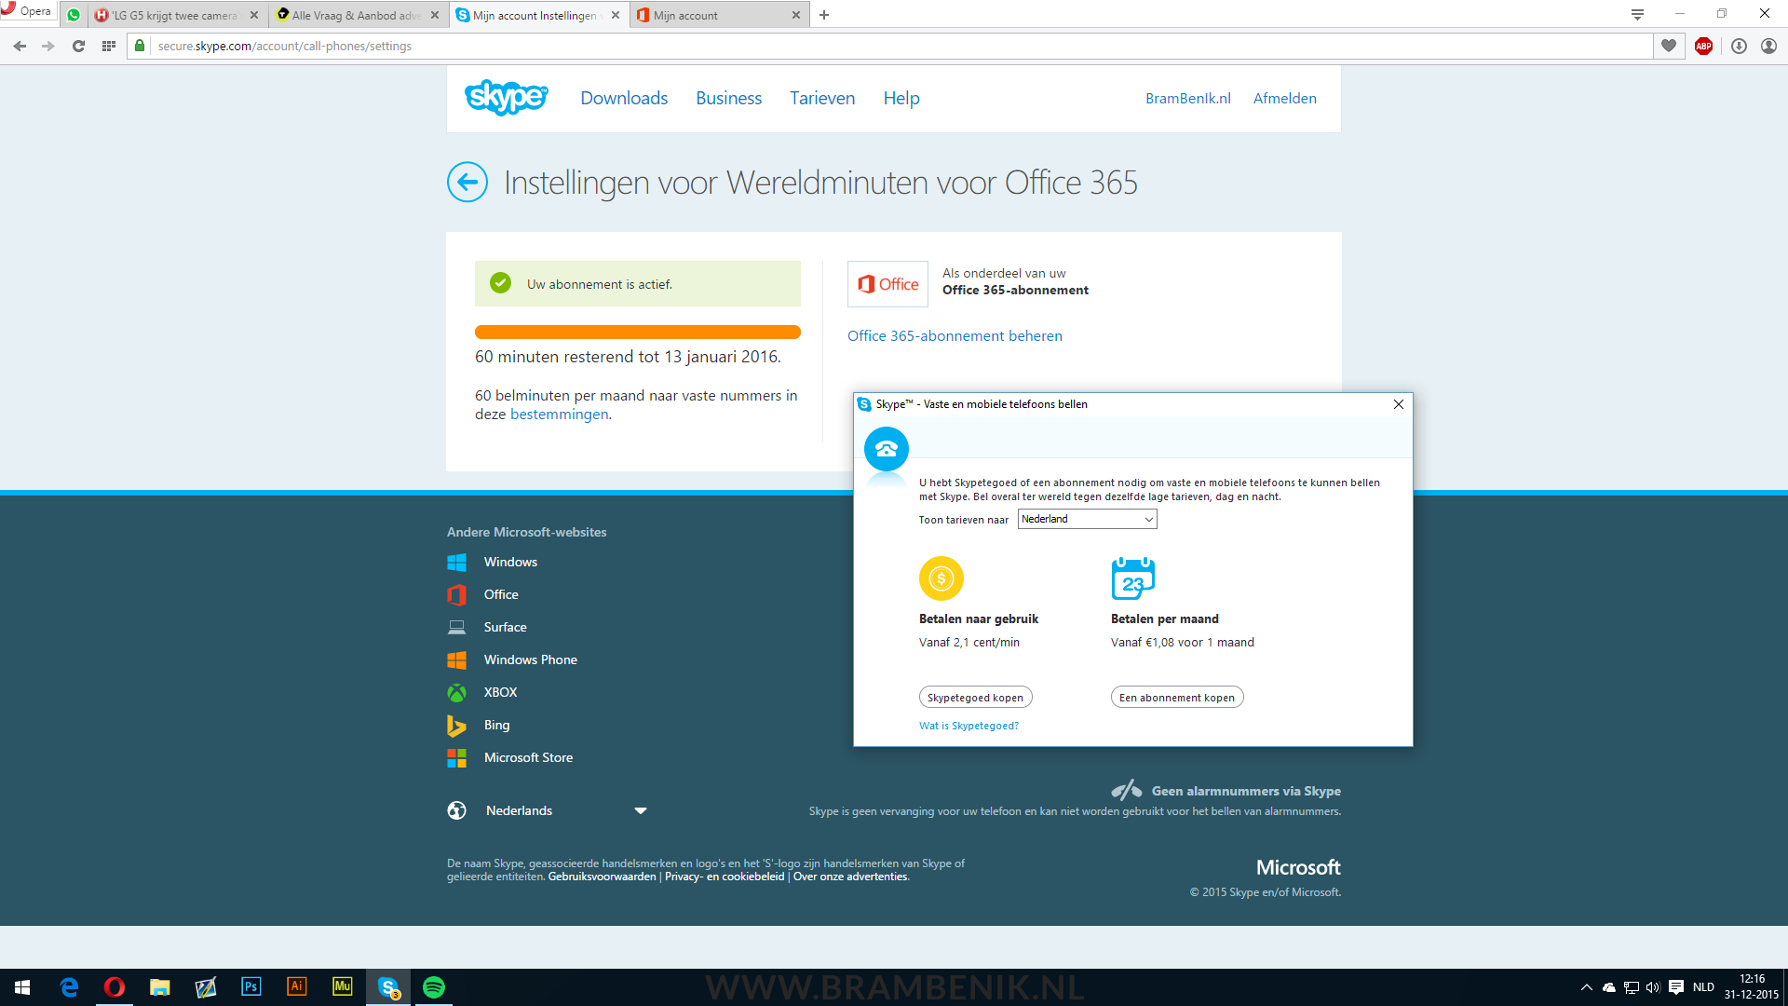Open Spotify from the taskbar
Viewport: 1788px width, 1006px height.
434,986
